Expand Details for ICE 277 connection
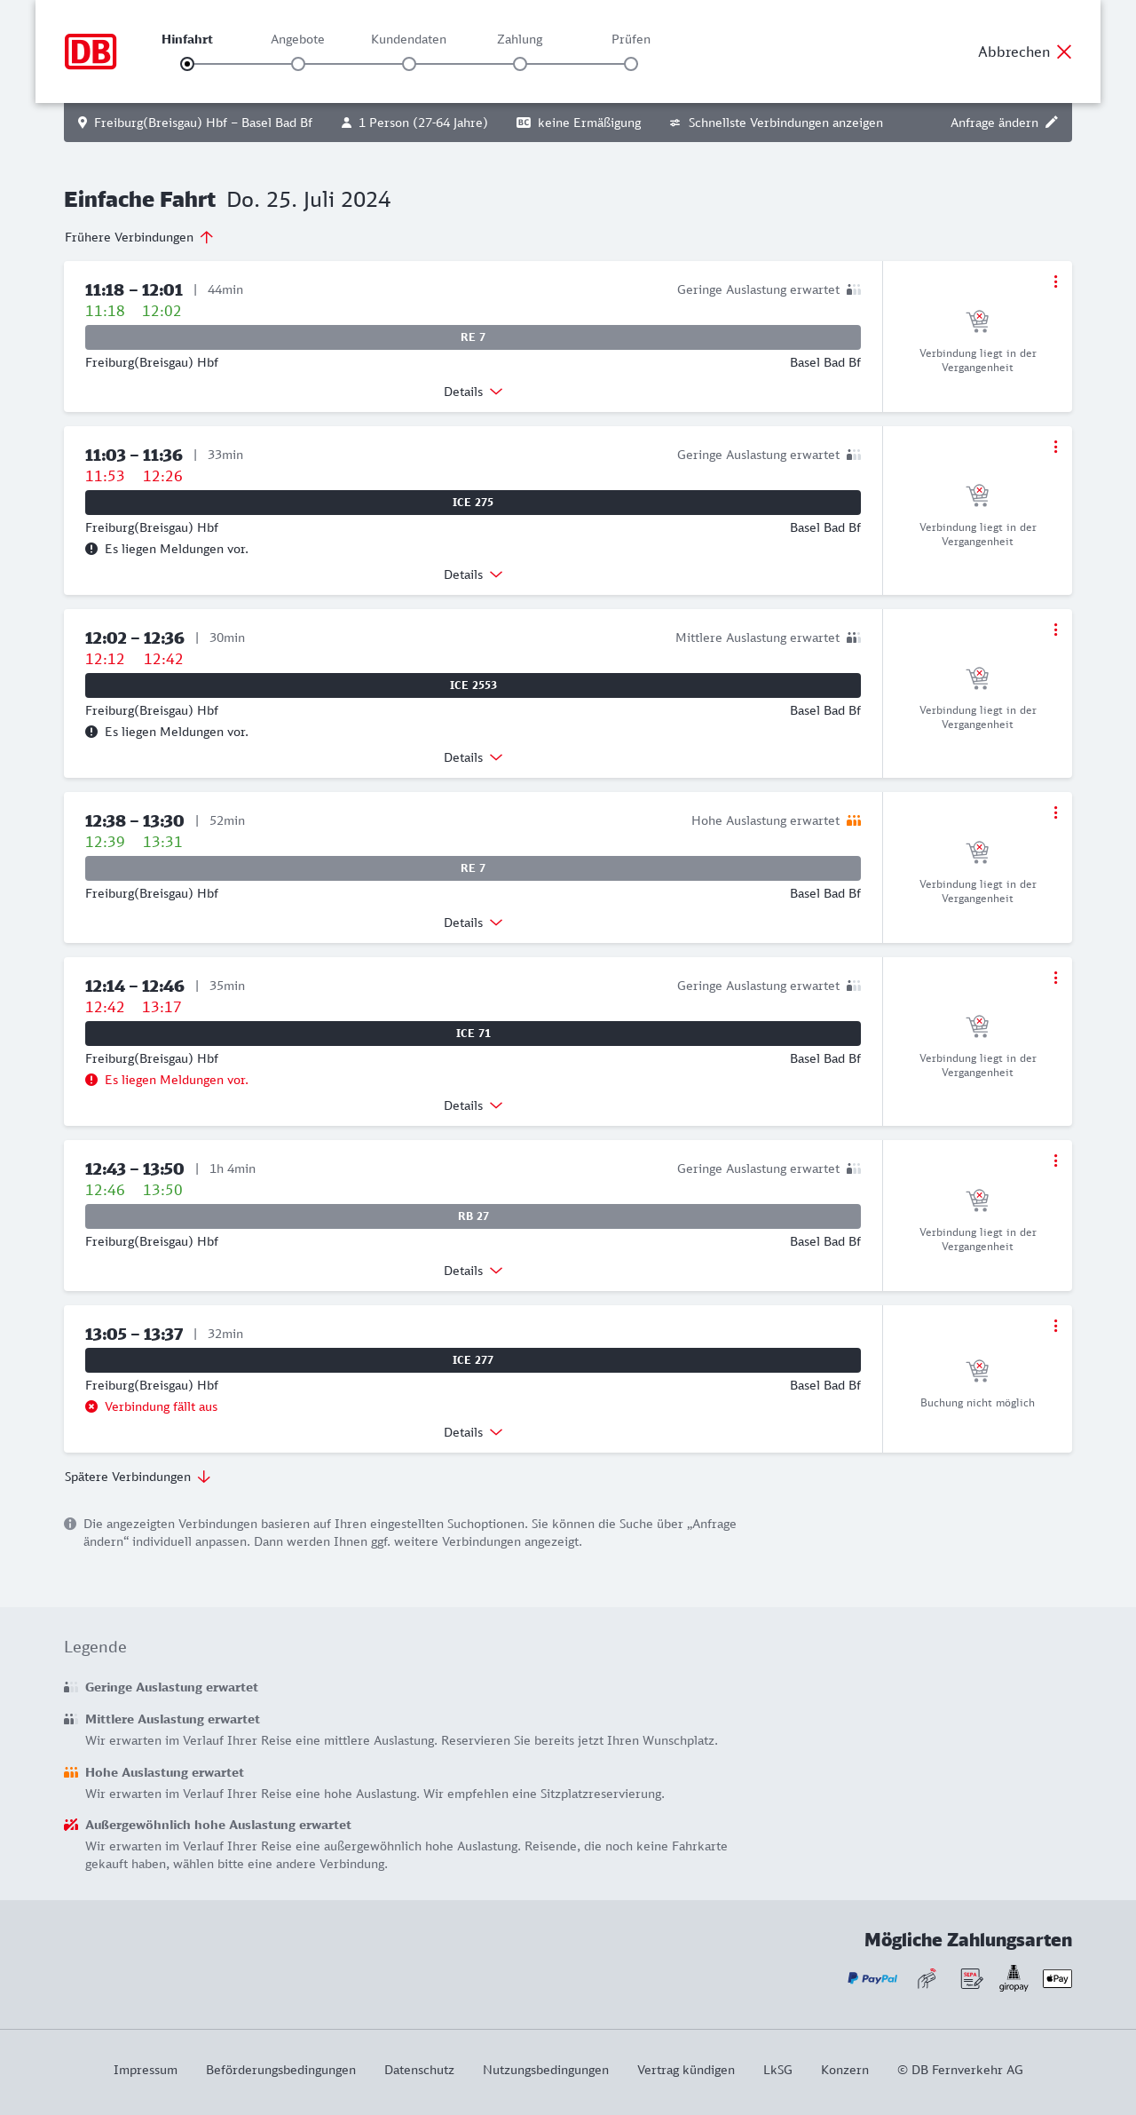This screenshot has height=2115, width=1136. point(473,1432)
